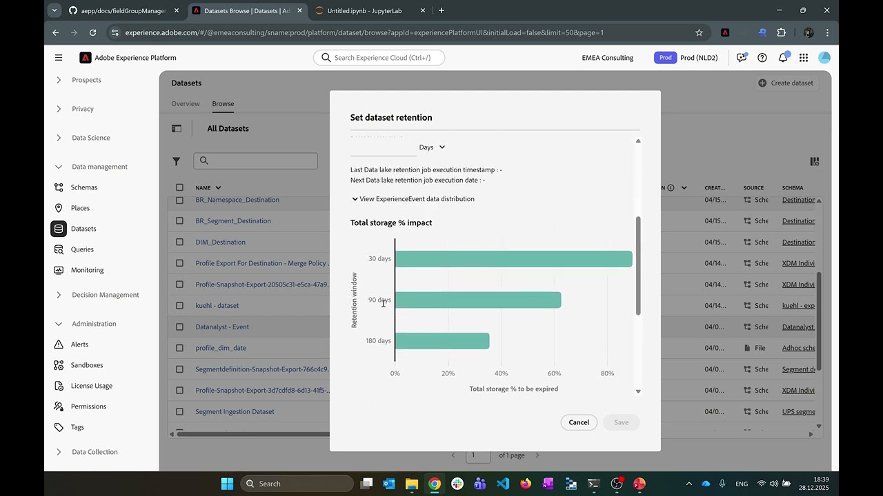The width and height of the screenshot is (883, 496).
Task: Cancel the dataset retention dialog
Action: [579, 422]
